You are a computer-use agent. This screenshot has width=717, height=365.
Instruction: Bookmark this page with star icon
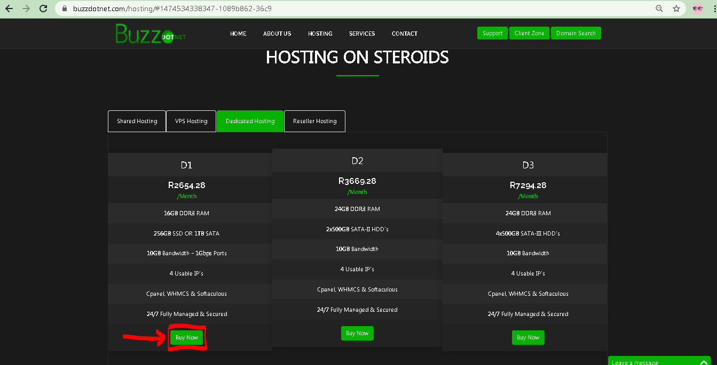(676, 9)
